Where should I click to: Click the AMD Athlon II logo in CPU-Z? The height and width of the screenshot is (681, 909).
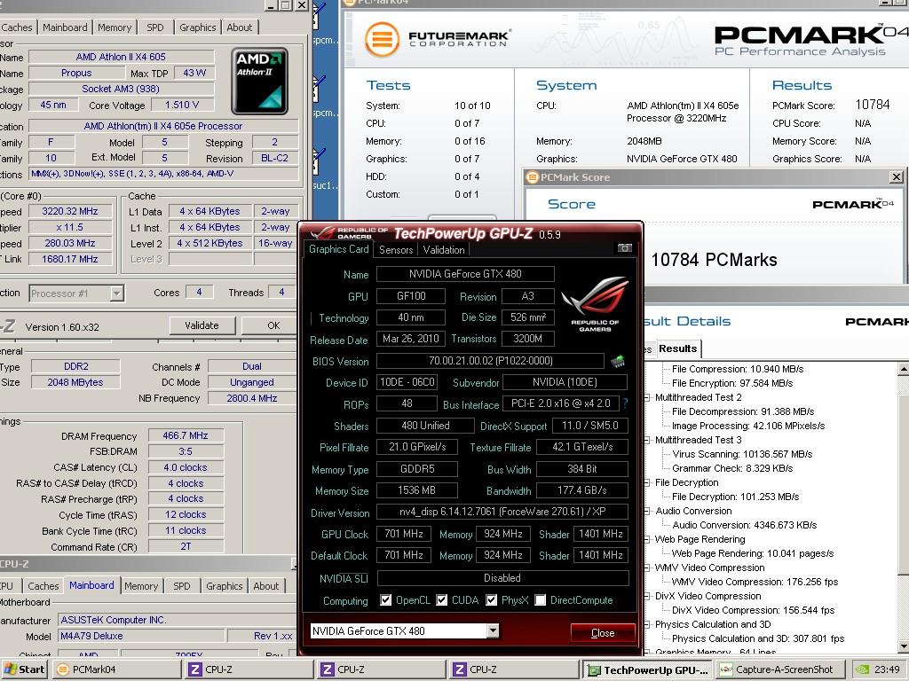click(260, 81)
